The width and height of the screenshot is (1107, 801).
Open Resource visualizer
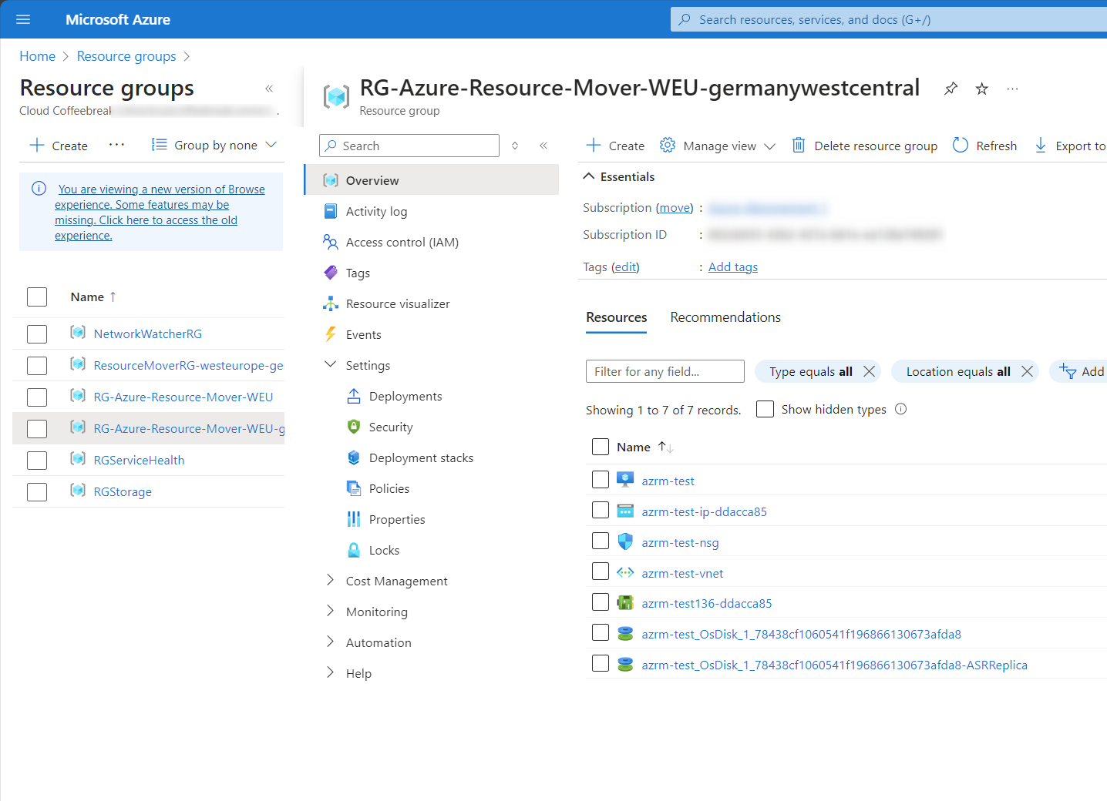[x=398, y=303]
